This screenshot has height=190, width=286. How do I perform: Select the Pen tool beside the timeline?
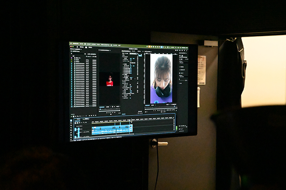(x=71, y=133)
